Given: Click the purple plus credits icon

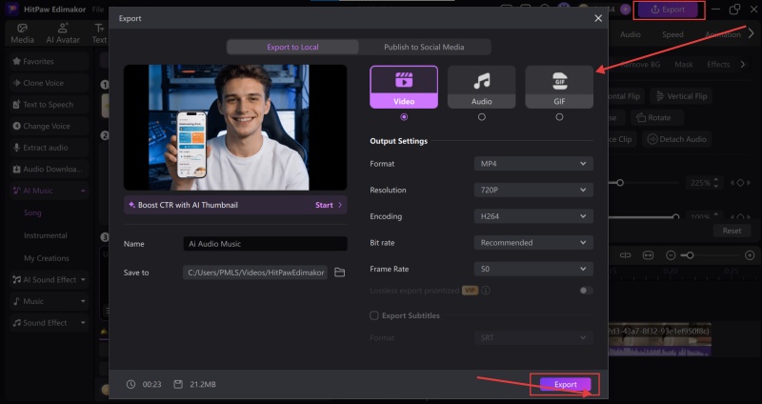Looking at the screenshot, I should (x=625, y=10).
